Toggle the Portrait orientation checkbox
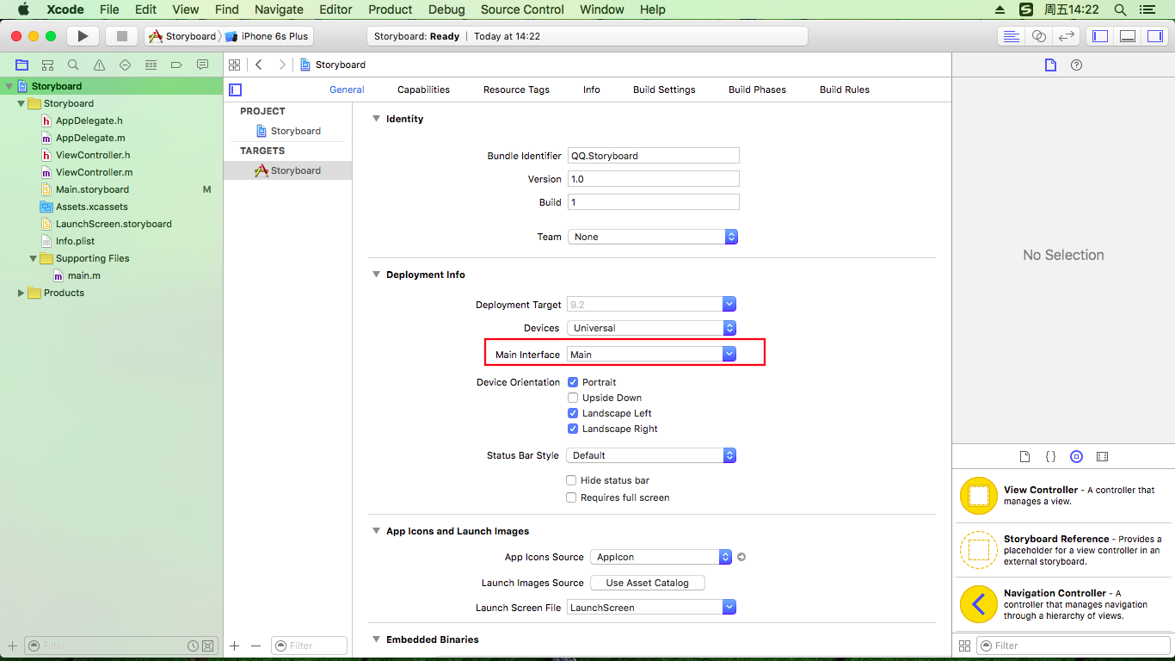This screenshot has width=1175, height=661. pos(573,382)
